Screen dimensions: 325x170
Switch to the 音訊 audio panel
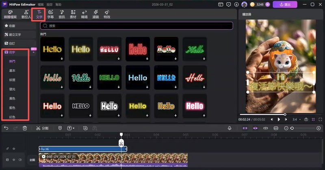61,14
